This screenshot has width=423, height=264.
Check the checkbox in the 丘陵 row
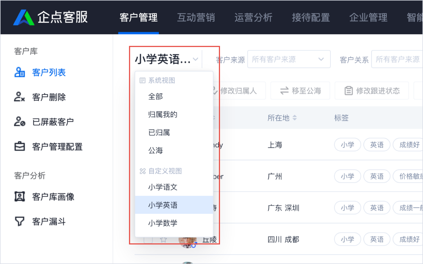pos(148,239)
